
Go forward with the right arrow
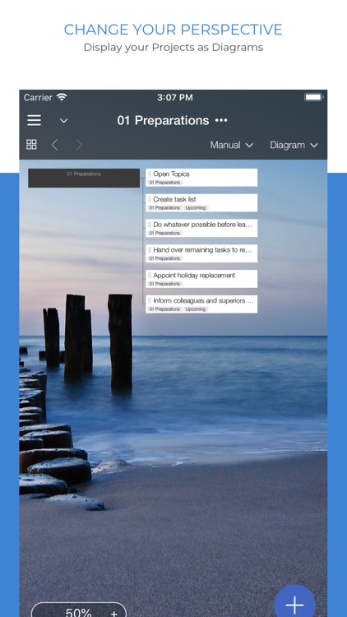point(79,145)
